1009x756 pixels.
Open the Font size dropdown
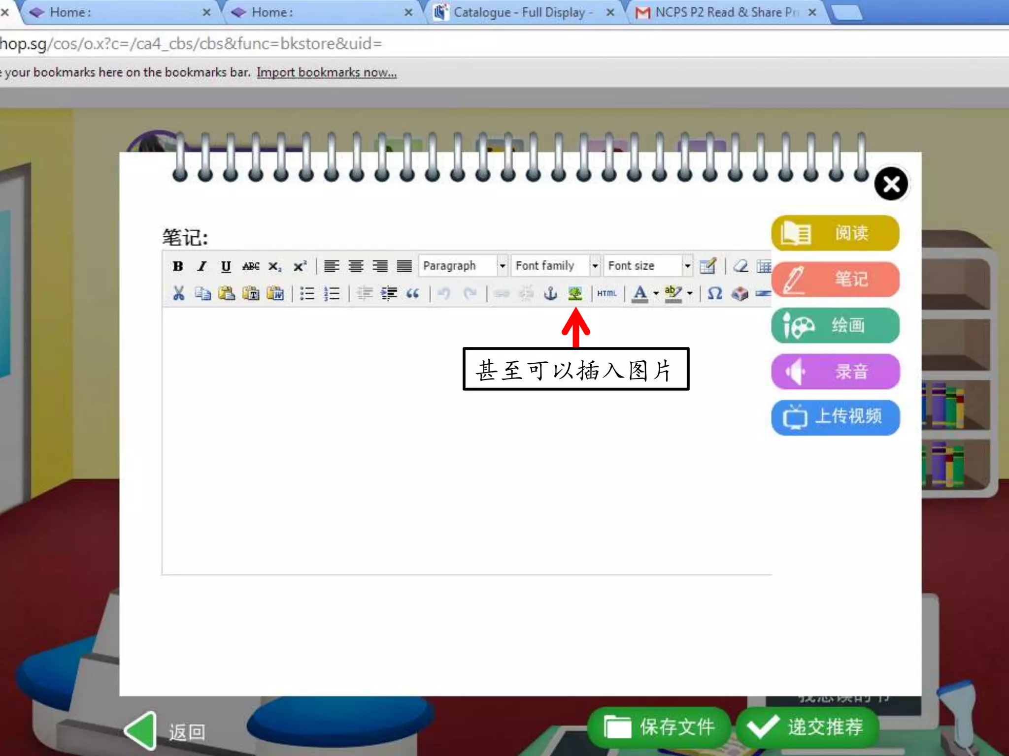click(x=648, y=266)
